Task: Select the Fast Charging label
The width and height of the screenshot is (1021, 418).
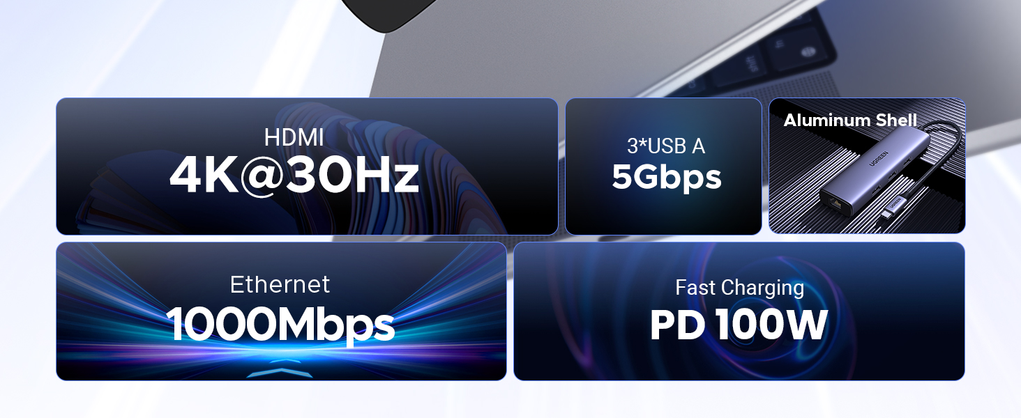Action: [739, 288]
